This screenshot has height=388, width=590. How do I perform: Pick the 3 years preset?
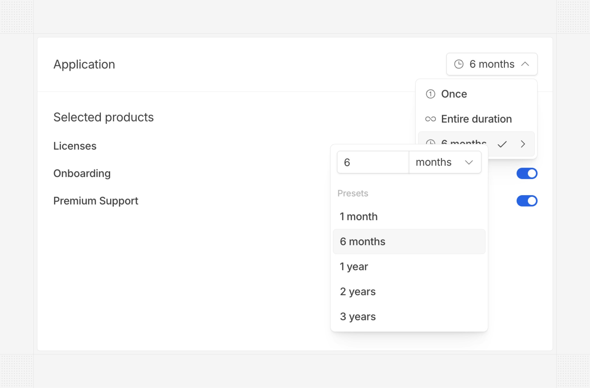[x=358, y=316]
